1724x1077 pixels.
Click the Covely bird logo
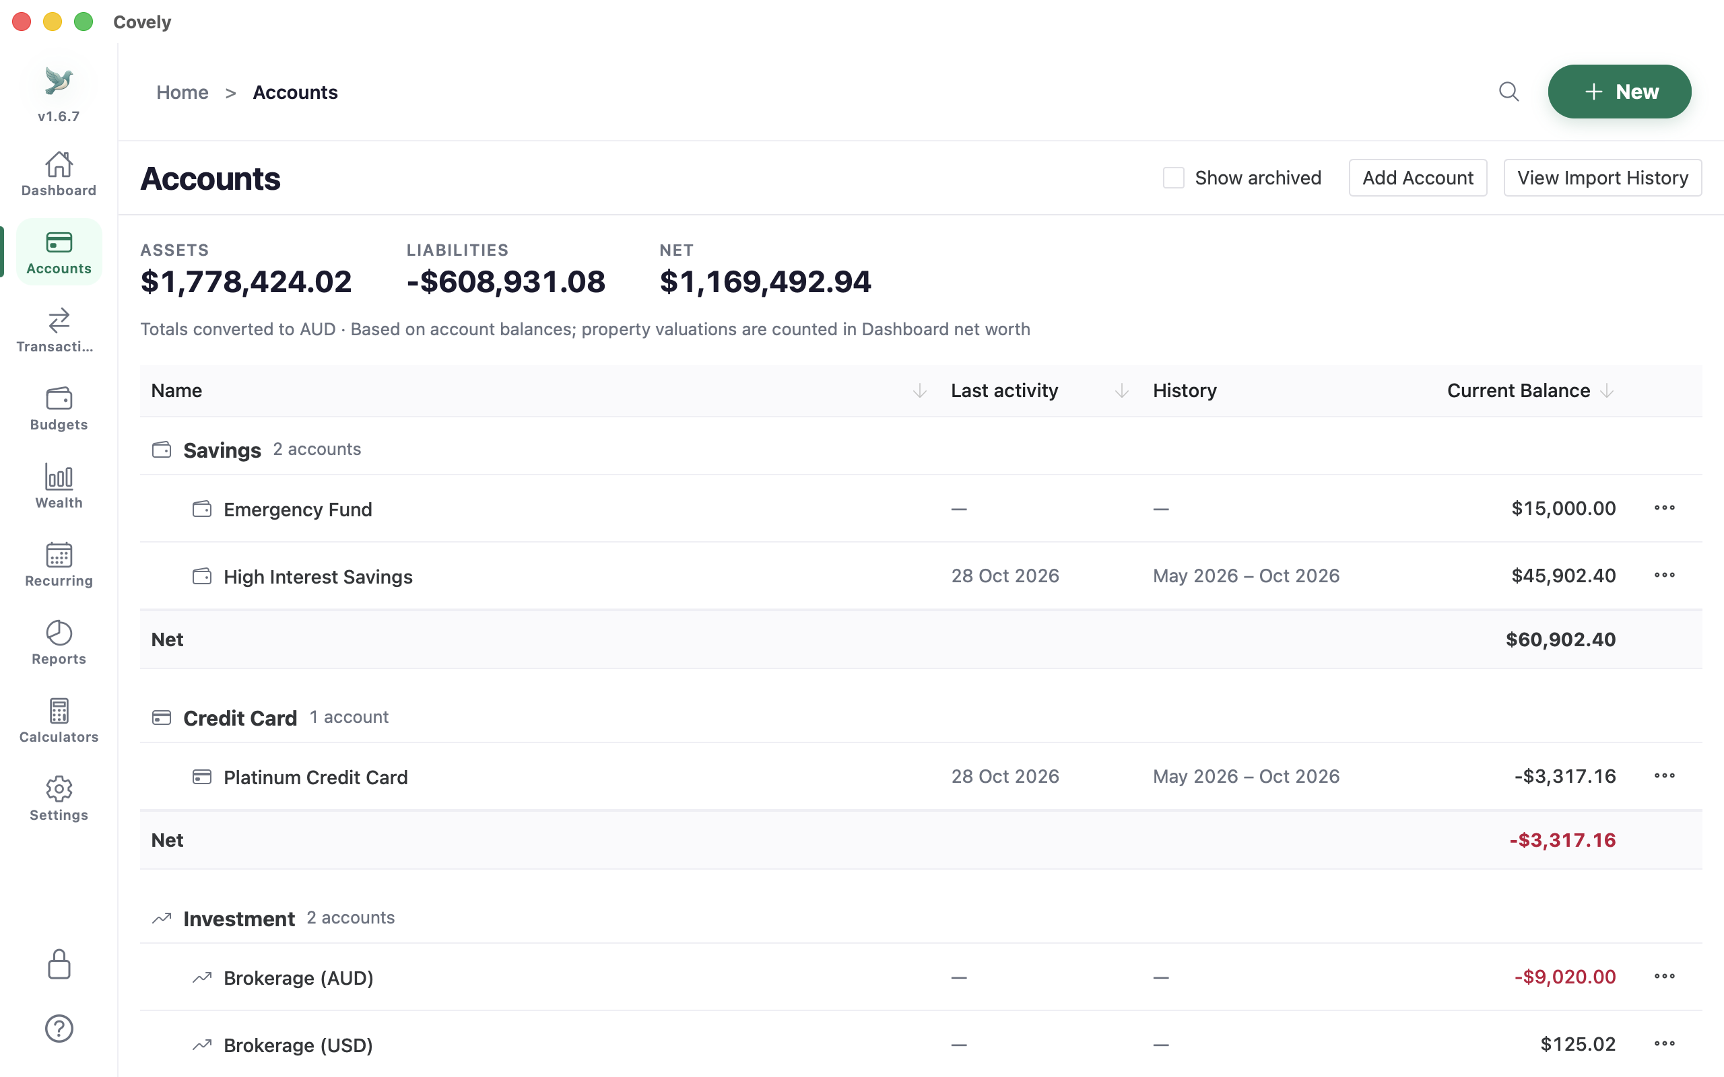coord(59,81)
